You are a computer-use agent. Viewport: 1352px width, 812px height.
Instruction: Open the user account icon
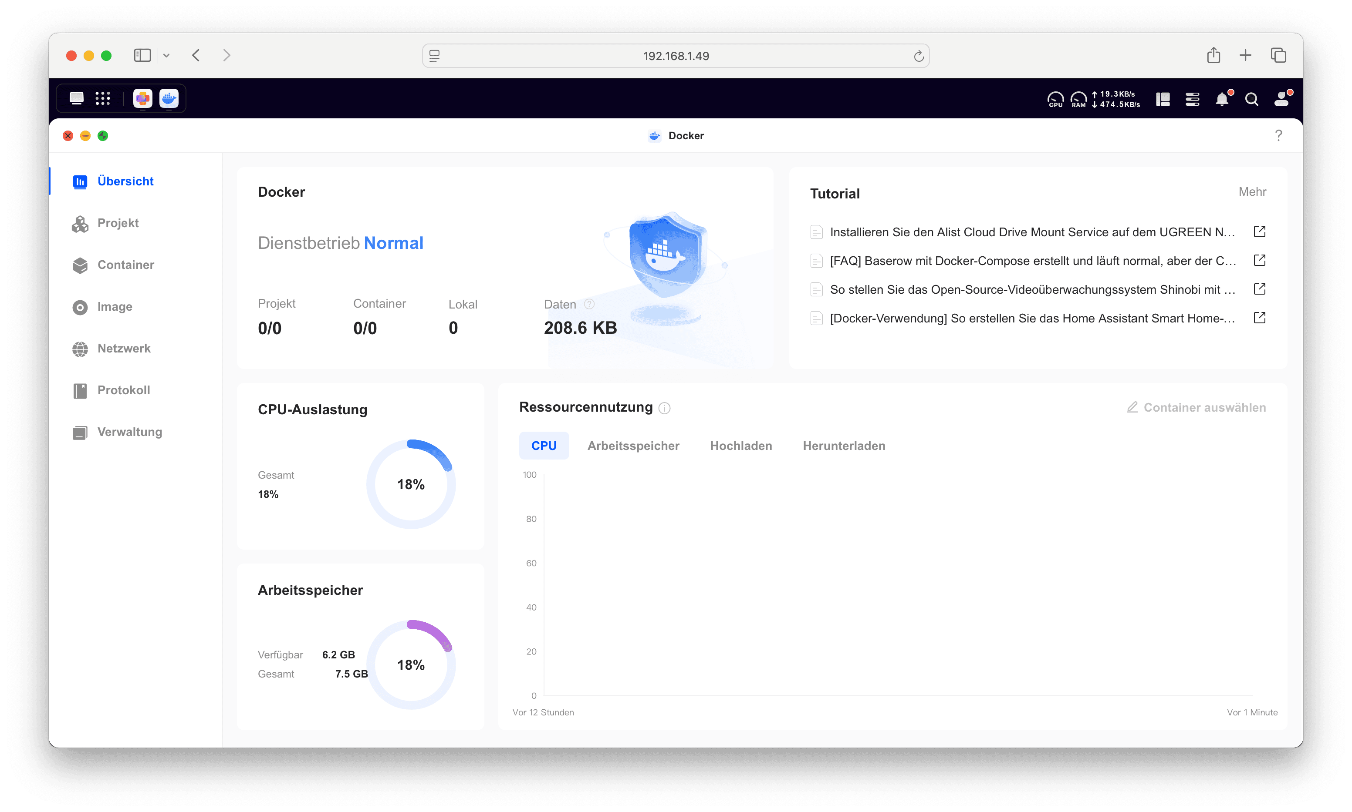tap(1281, 99)
